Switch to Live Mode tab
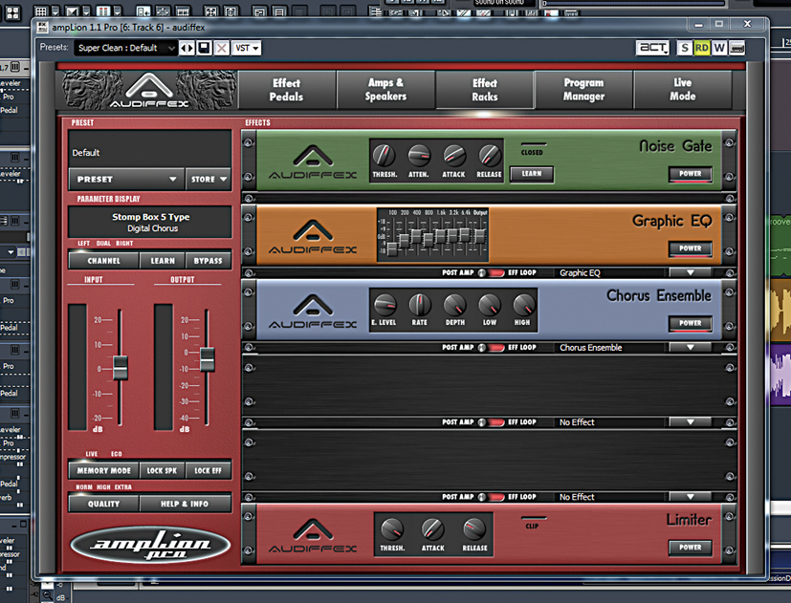This screenshot has height=603, width=791. point(683,90)
